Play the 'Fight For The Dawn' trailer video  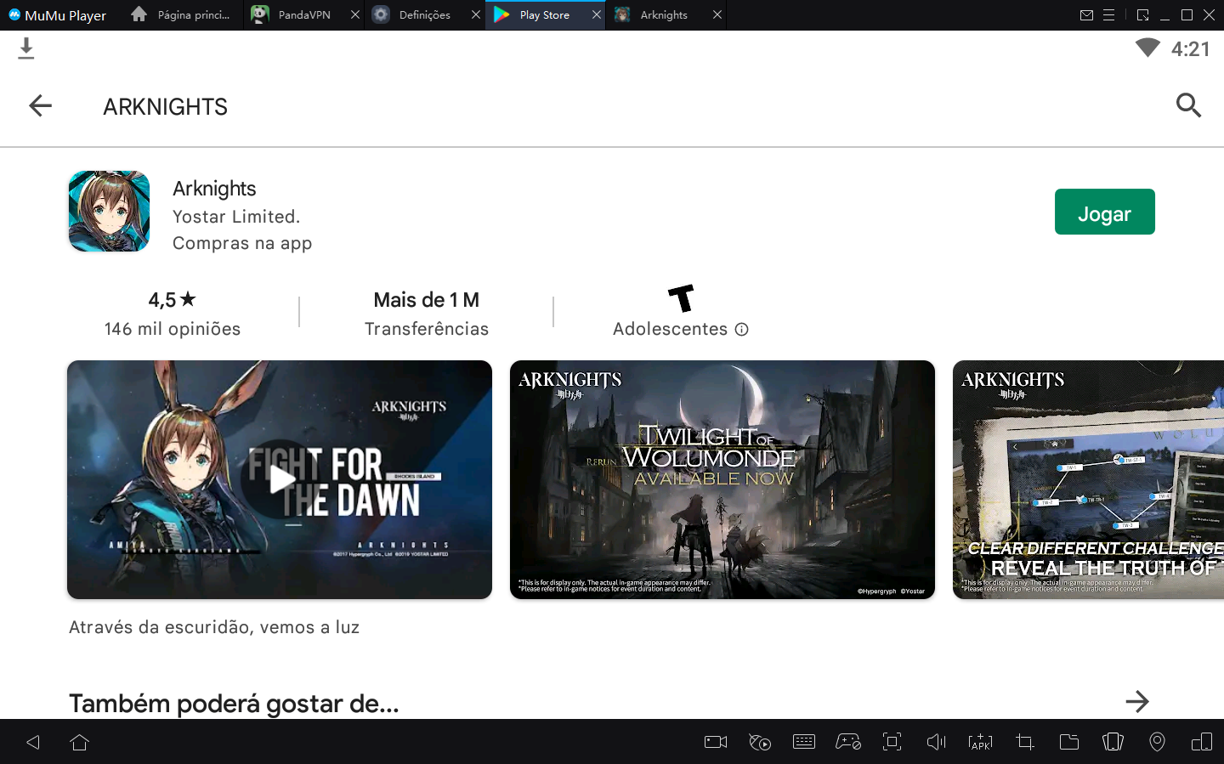coord(280,479)
